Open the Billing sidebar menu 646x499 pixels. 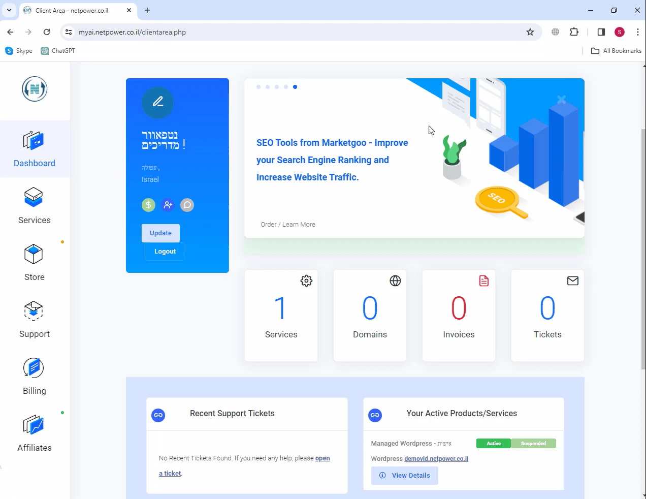(x=35, y=377)
